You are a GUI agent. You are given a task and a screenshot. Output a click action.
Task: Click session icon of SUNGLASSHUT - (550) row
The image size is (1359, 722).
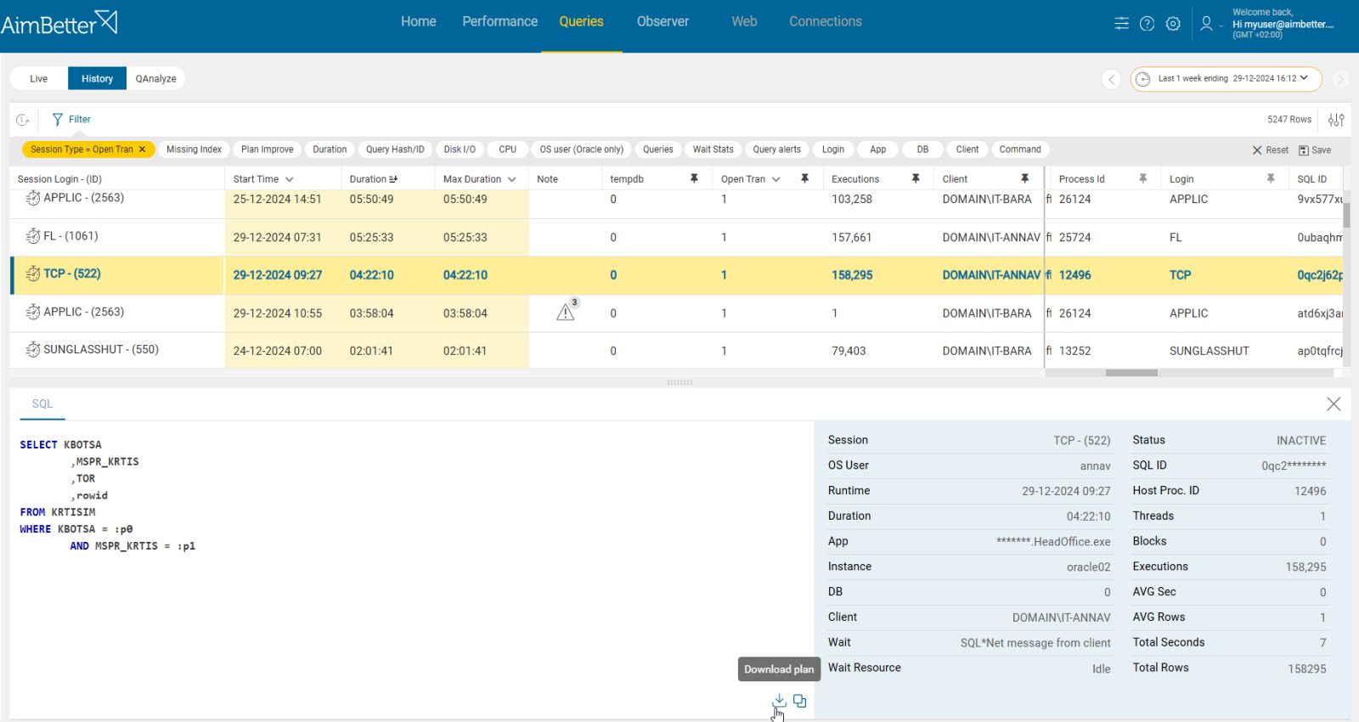(33, 349)
